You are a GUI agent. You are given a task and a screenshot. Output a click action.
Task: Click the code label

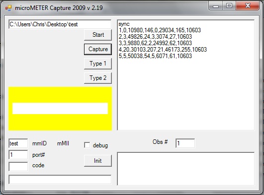click(x=38, y=165)
